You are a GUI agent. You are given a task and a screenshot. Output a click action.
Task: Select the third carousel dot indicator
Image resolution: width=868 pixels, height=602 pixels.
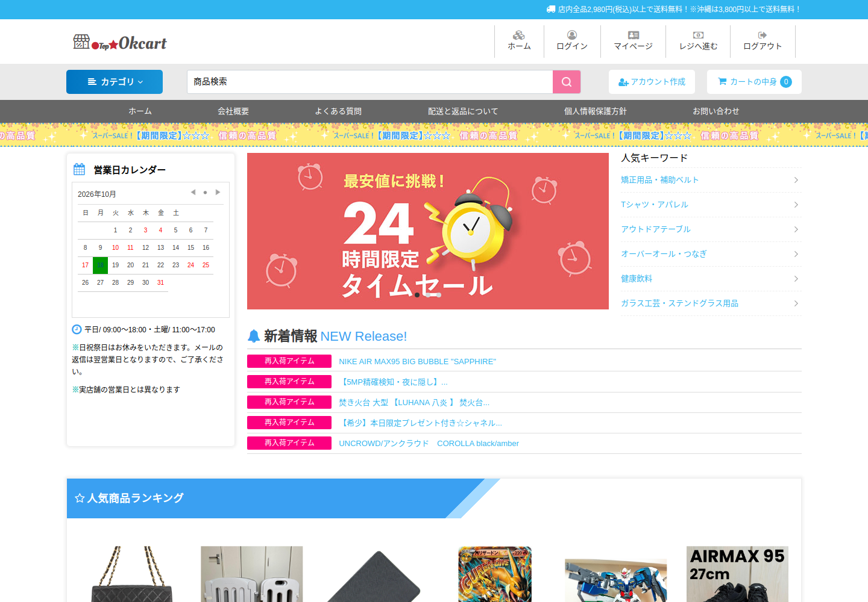tap(439, 295)
